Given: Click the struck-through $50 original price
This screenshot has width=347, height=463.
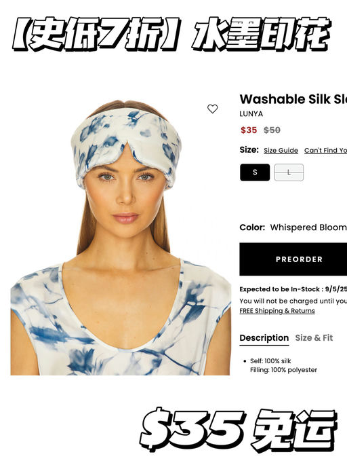Looking at the screenshot, I should (x=272, y=130).
